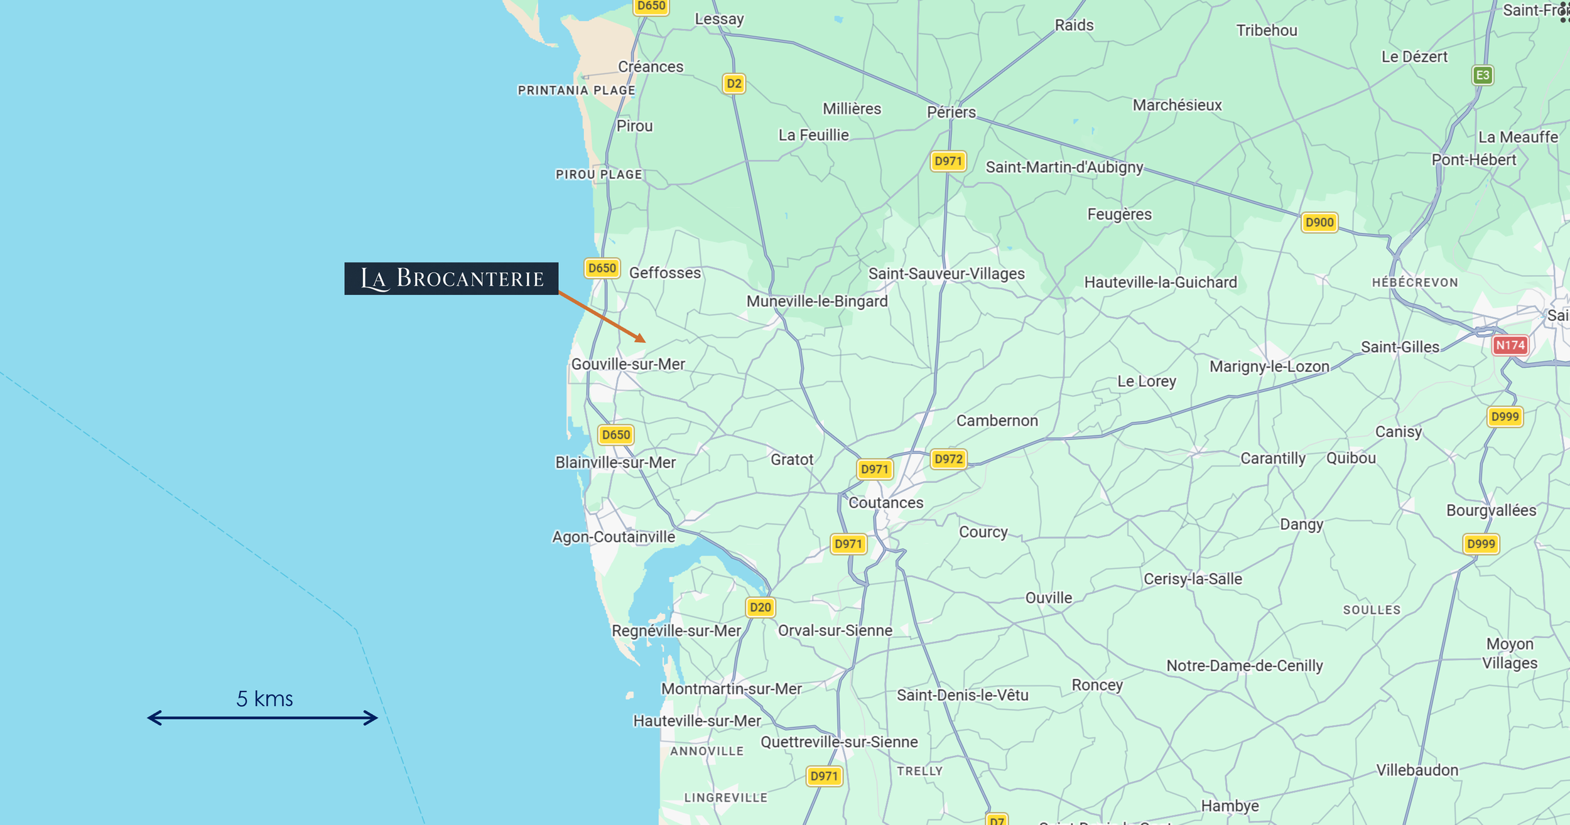Click the Saint-Sauveur-Villages label

pyautogui.click(x=946, y=274)
